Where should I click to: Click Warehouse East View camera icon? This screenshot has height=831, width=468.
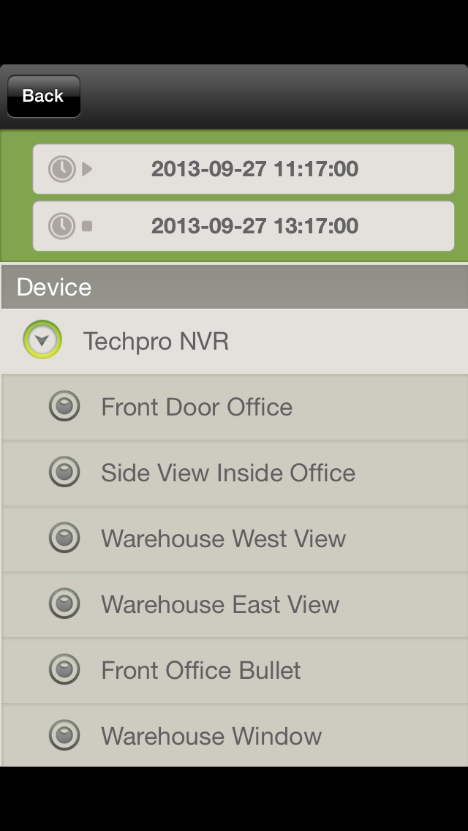pyautogui.click(x=64, y=603)
